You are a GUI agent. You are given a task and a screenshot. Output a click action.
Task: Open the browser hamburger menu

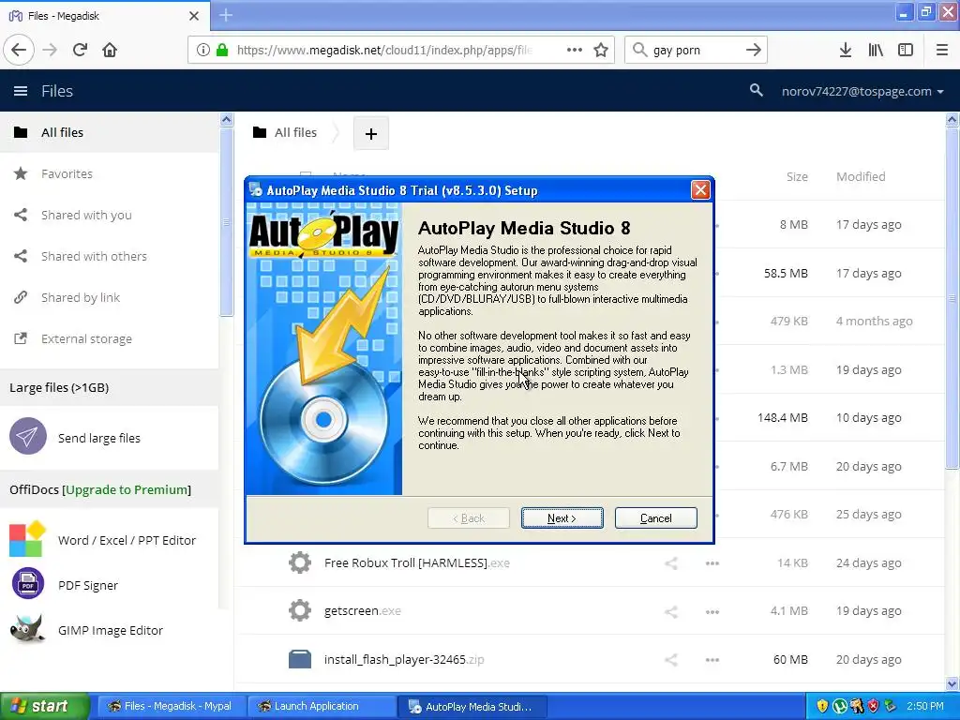(x=942, y=51)
